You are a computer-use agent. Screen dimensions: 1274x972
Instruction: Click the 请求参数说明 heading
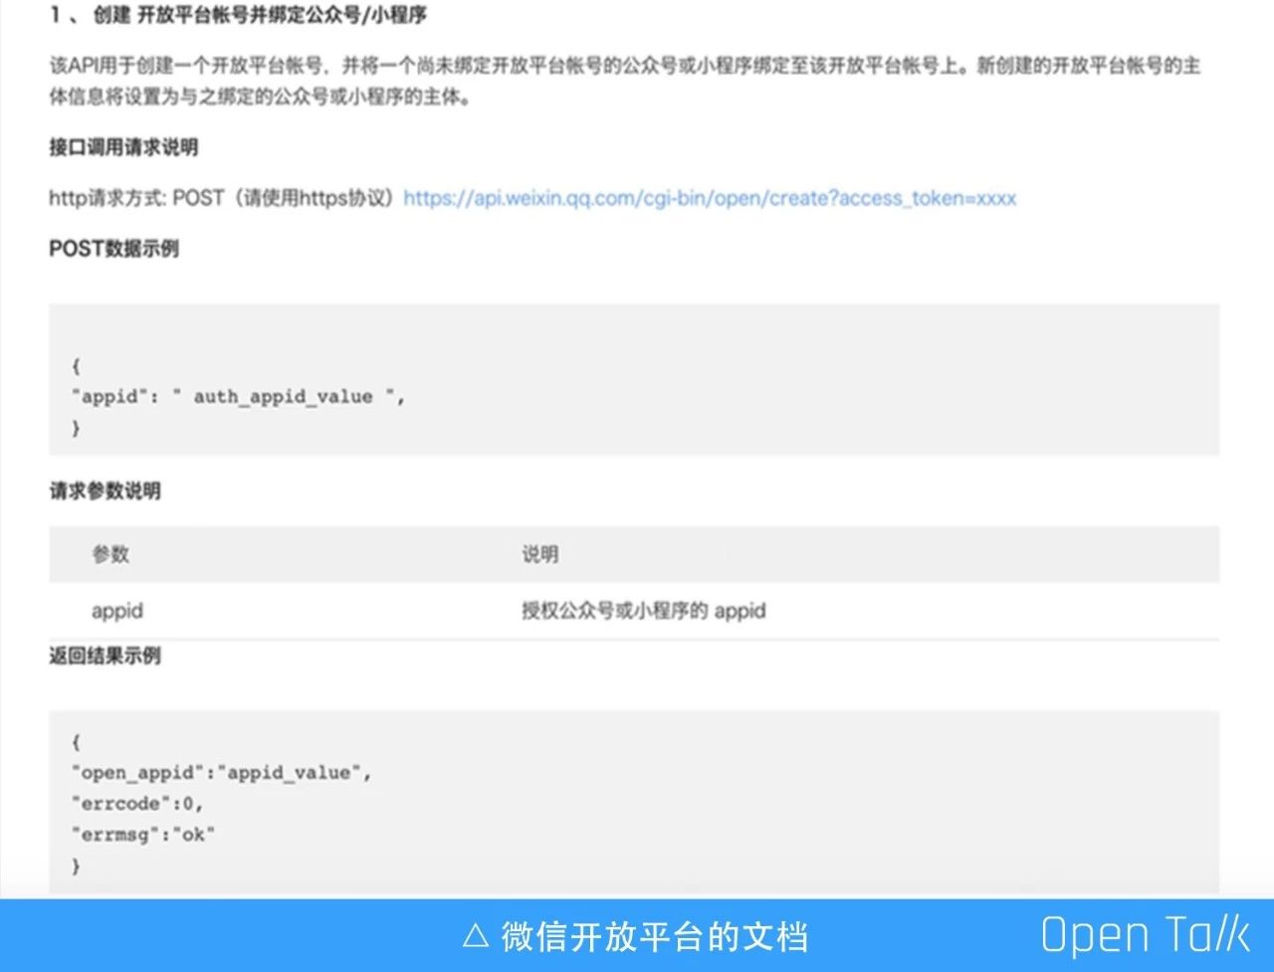[x=105, y=491]
